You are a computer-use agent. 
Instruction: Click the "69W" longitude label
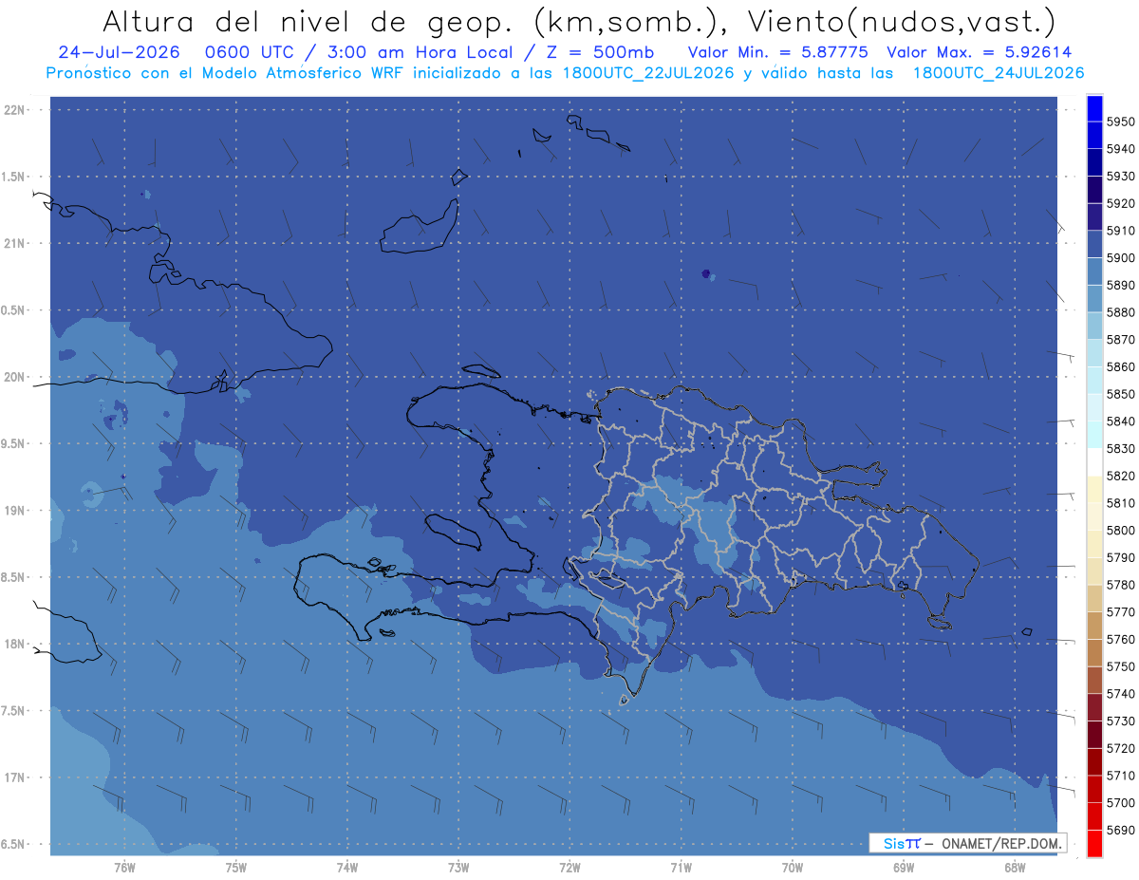[x=904, y=868]
